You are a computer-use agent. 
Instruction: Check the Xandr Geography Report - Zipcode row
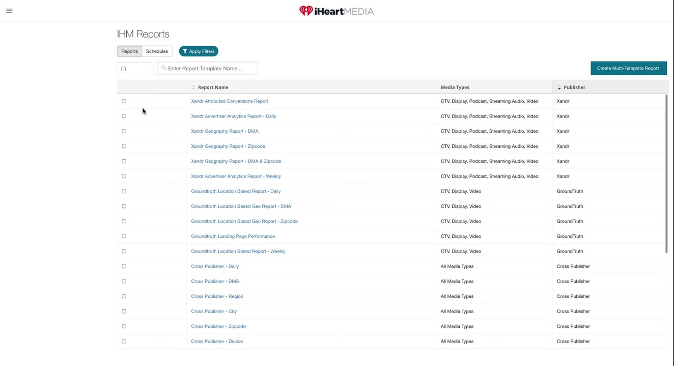[124, 146]
